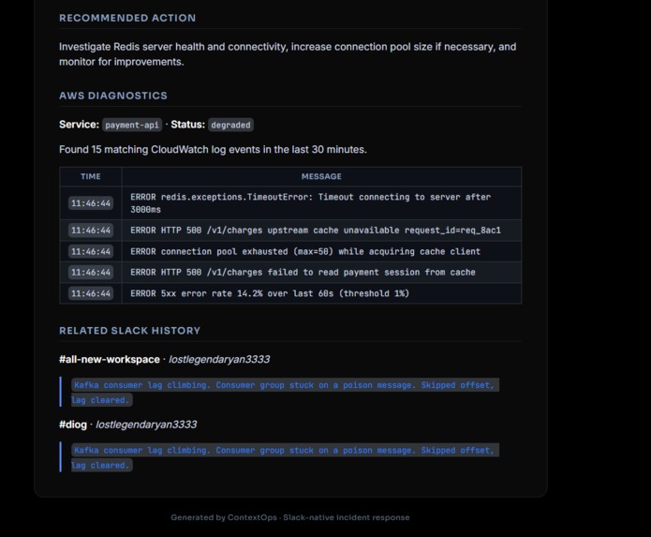The image size is (651, 537).
Task: Select the RELATED SLACK HISTORY heading
Action: pyautogui.click(x=129, y=331)
